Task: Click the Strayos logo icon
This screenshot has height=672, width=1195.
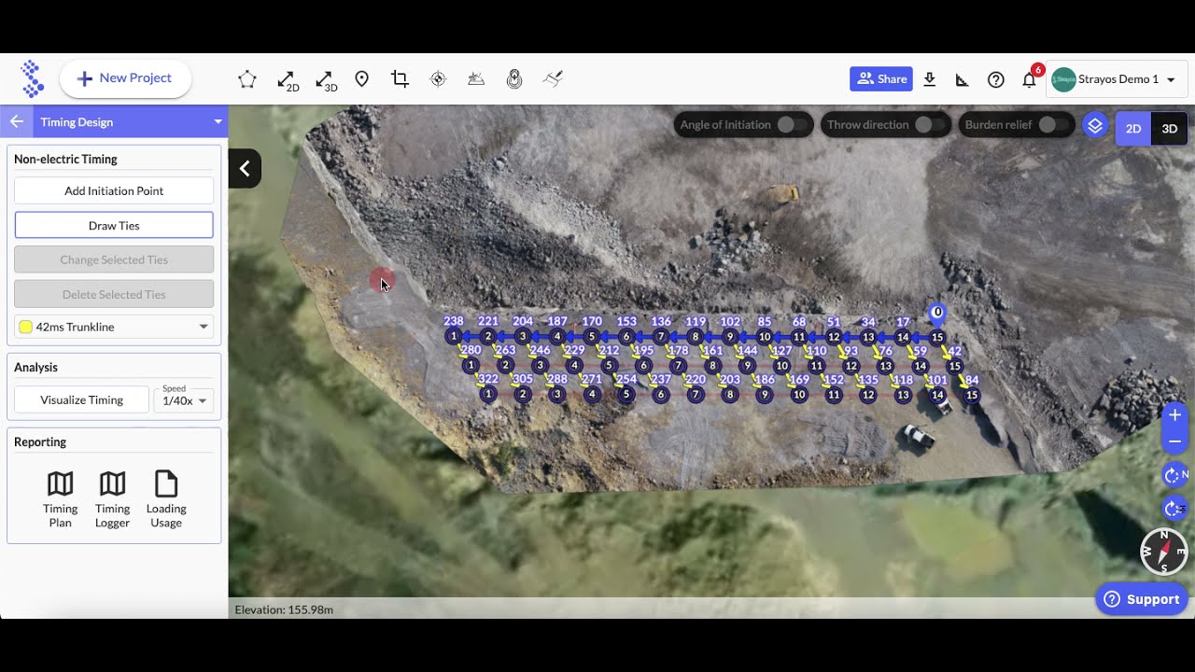Action: click(x=32, y=78)
